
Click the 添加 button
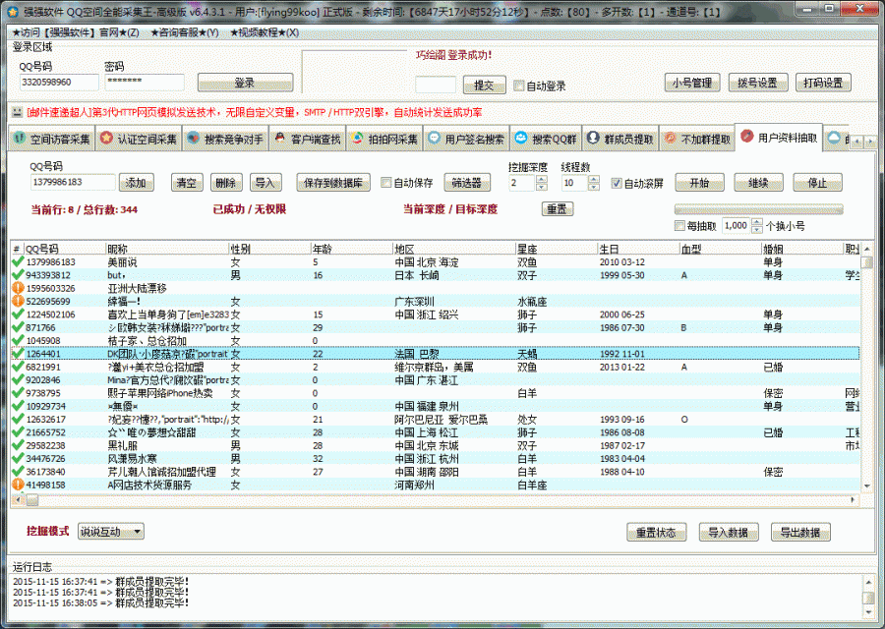pos(136,183)
